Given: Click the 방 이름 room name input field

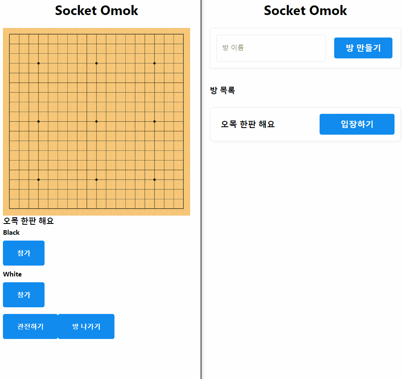Looking at the screenshot, I should pyautogui.click(x=271, y=48).
